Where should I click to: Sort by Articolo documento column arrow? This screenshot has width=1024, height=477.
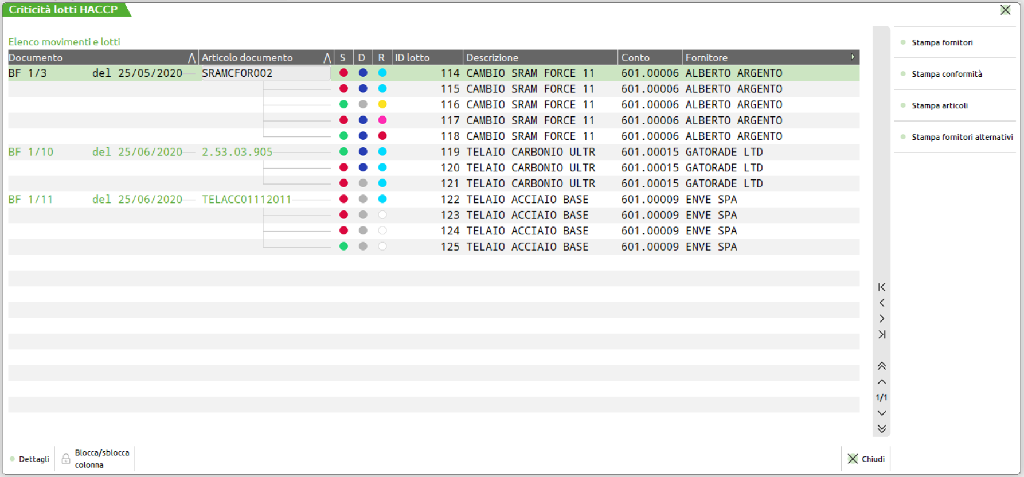(327, 58)
